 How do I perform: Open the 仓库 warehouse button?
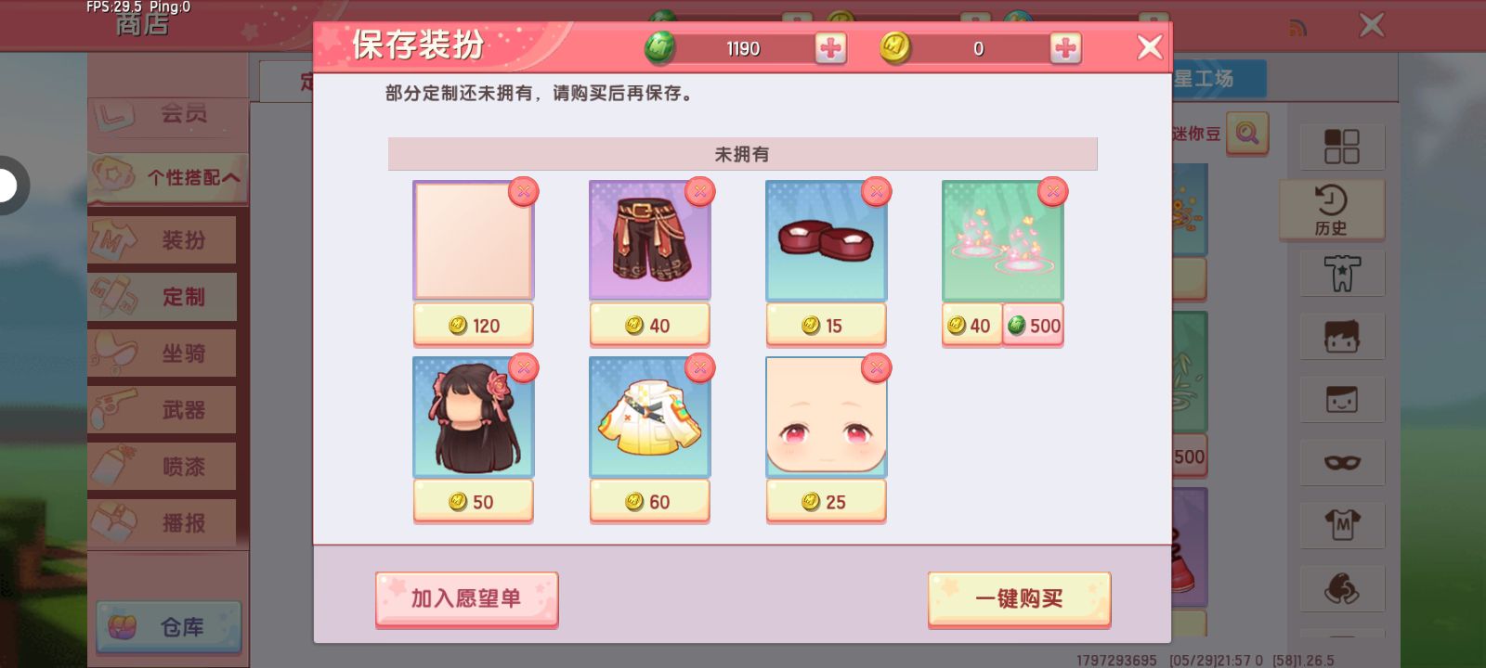click(168, 627)
